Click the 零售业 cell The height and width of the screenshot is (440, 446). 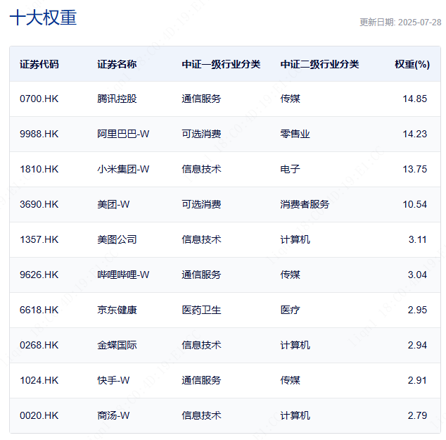[x=295, y=134]
